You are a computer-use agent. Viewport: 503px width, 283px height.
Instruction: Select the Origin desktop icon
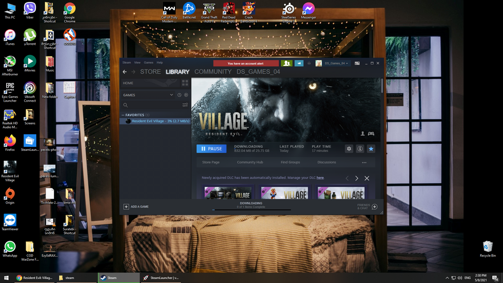[10, 197]
